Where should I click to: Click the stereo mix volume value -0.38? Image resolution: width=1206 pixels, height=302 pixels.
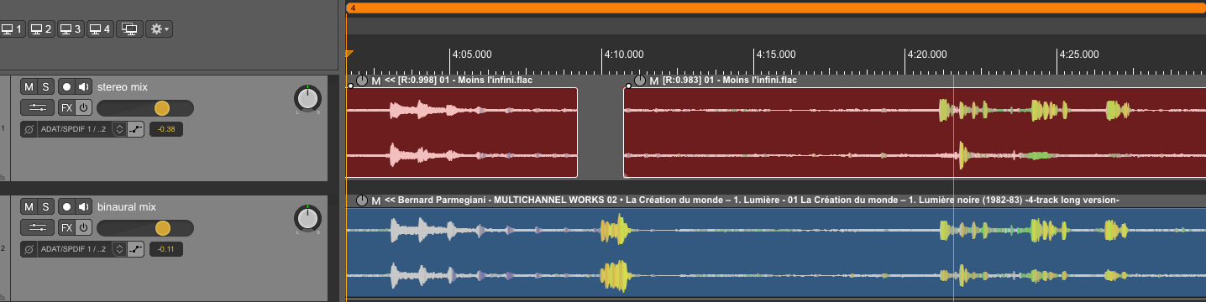[x=165, y=129]
